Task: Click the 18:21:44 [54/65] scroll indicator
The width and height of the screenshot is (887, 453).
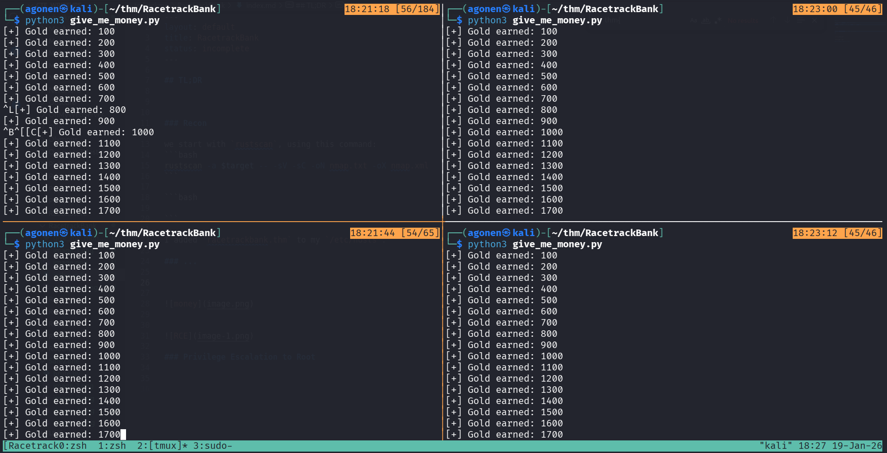Action: point(394,233)
